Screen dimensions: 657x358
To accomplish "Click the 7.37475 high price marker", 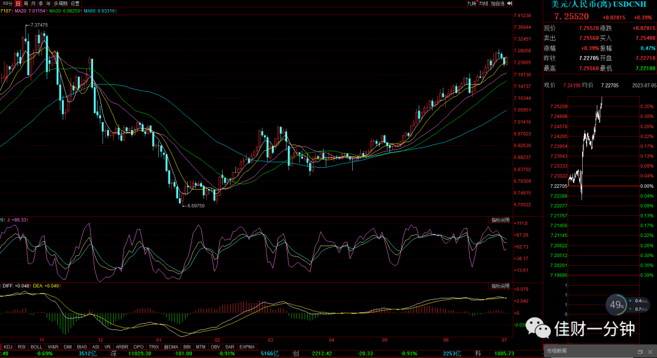I will tap(39, 25).
